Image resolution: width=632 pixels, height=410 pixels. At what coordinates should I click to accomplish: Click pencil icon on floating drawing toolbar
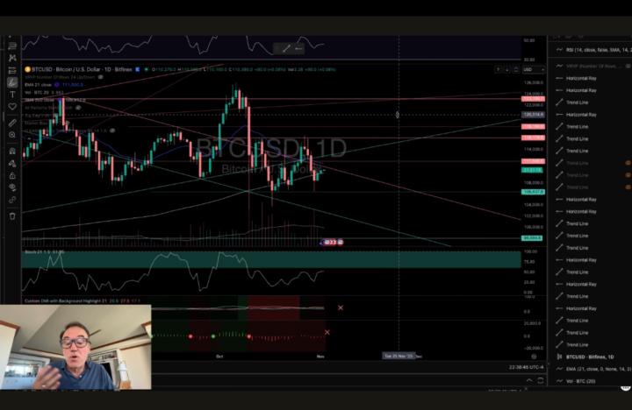coord(286,49)
